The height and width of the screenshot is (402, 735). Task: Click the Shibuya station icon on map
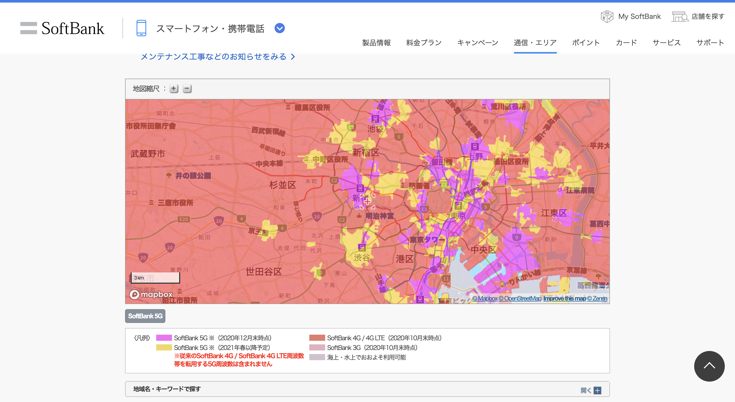point(362,247)
